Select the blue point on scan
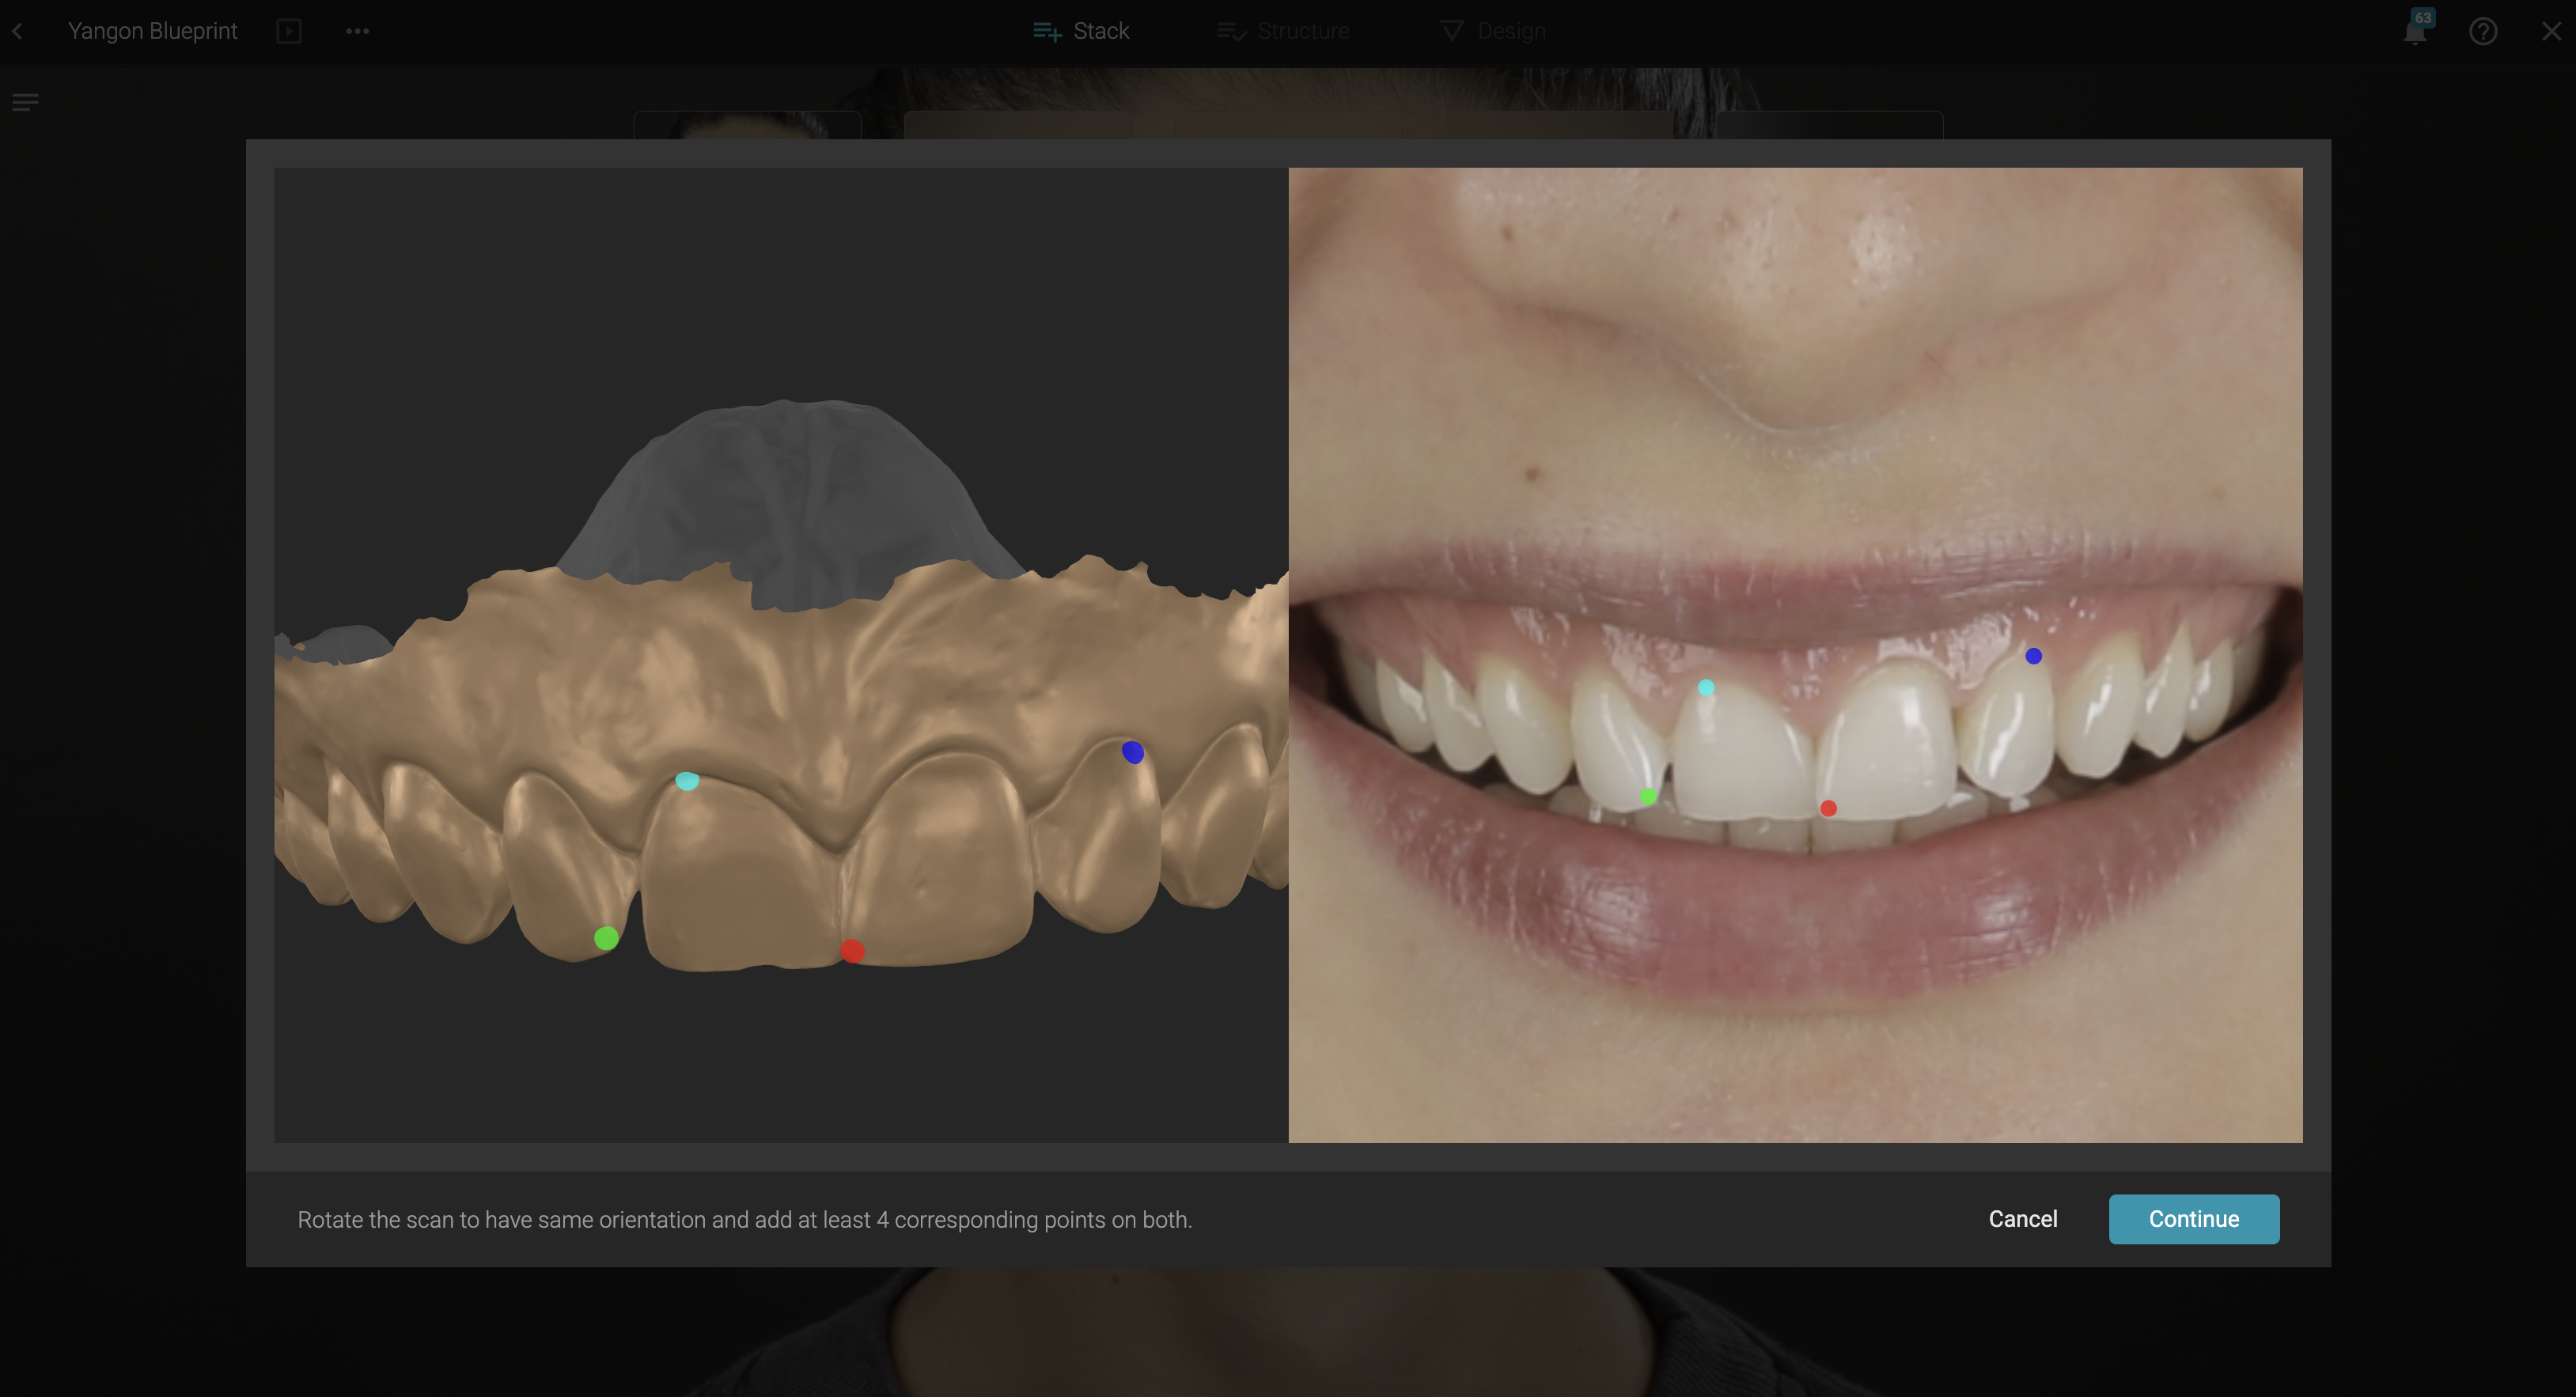This screenshot has width=2576, height=1397. point(1132,752)
